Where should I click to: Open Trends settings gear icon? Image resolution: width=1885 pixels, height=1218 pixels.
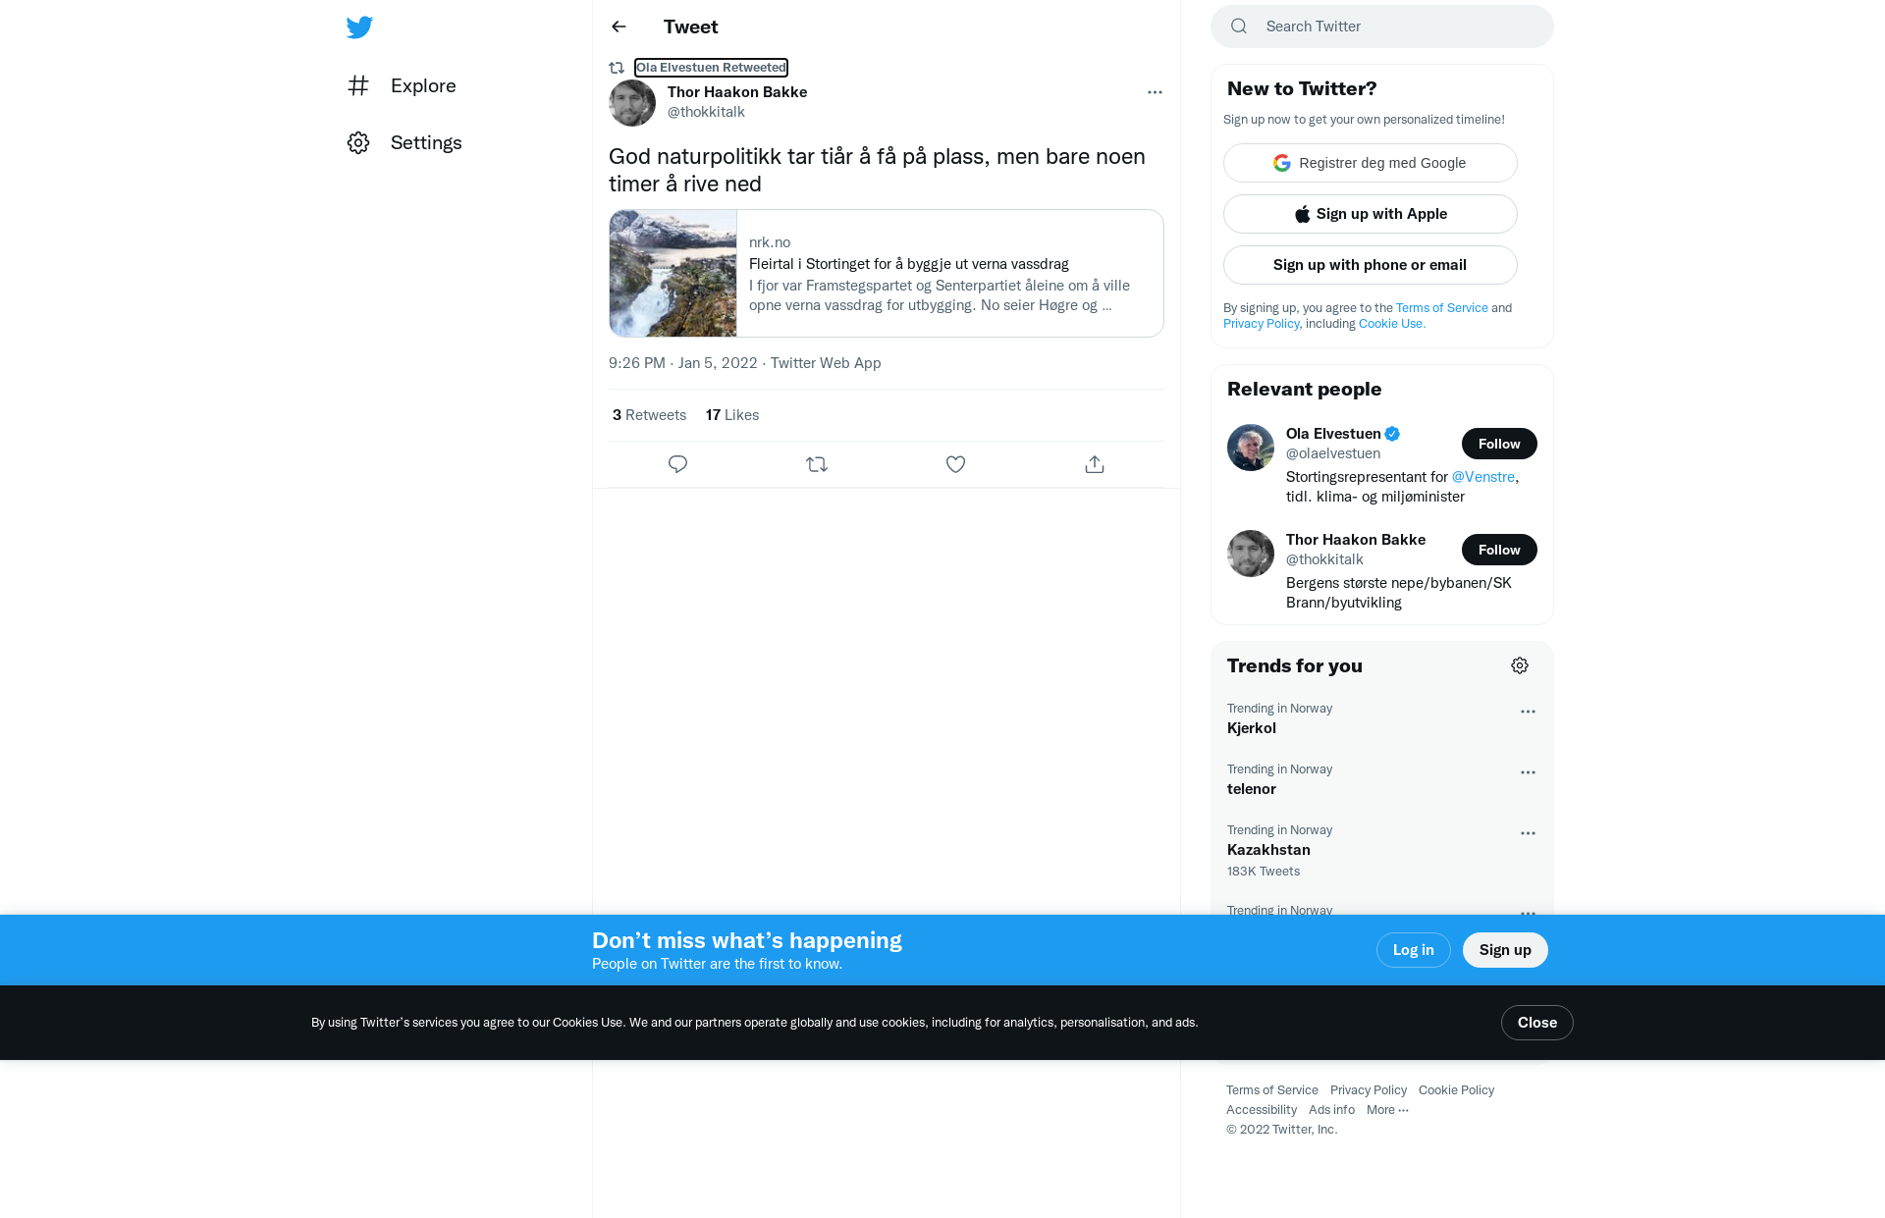[x=1520, y=665]
